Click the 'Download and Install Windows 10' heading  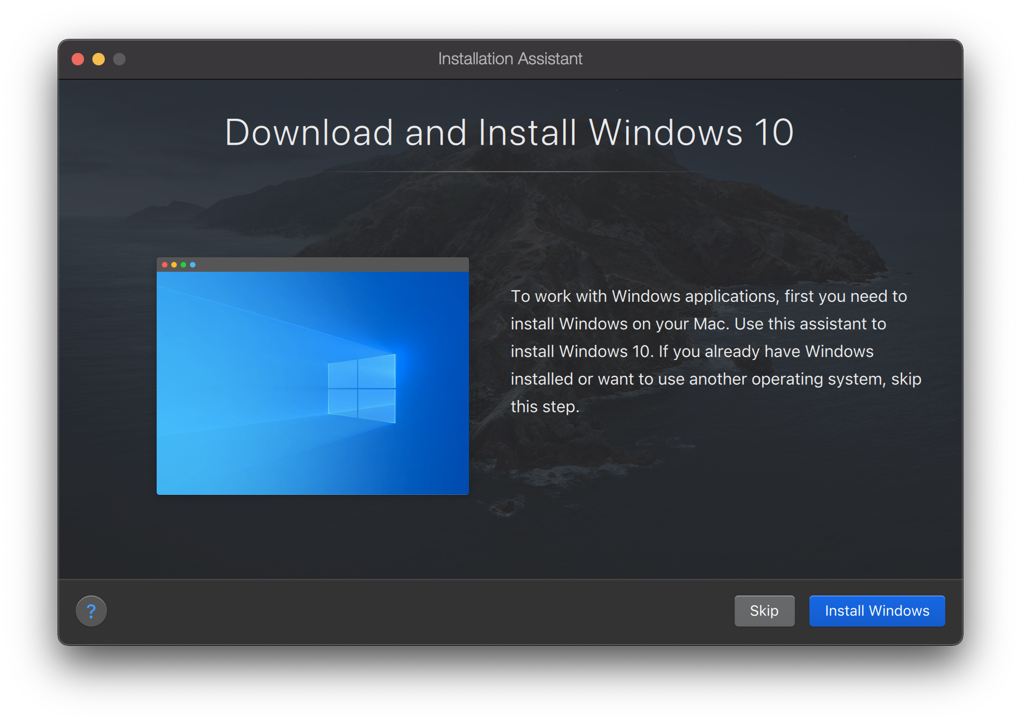[509, 132]
